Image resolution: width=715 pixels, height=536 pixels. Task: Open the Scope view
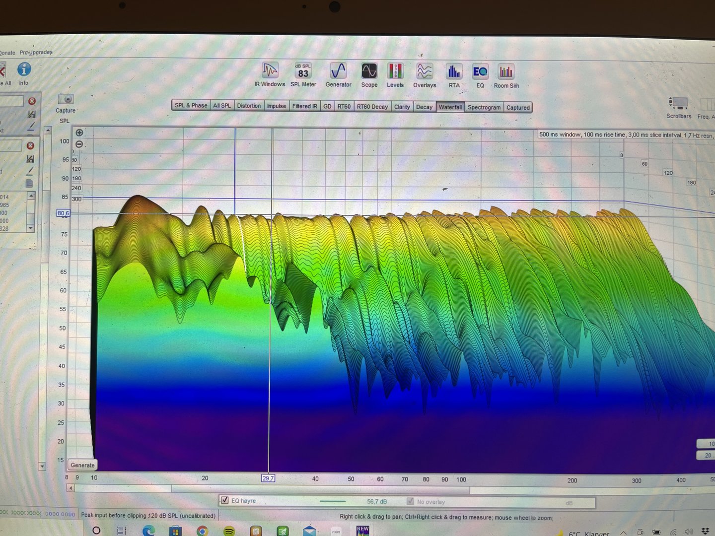tap(369, 72)
